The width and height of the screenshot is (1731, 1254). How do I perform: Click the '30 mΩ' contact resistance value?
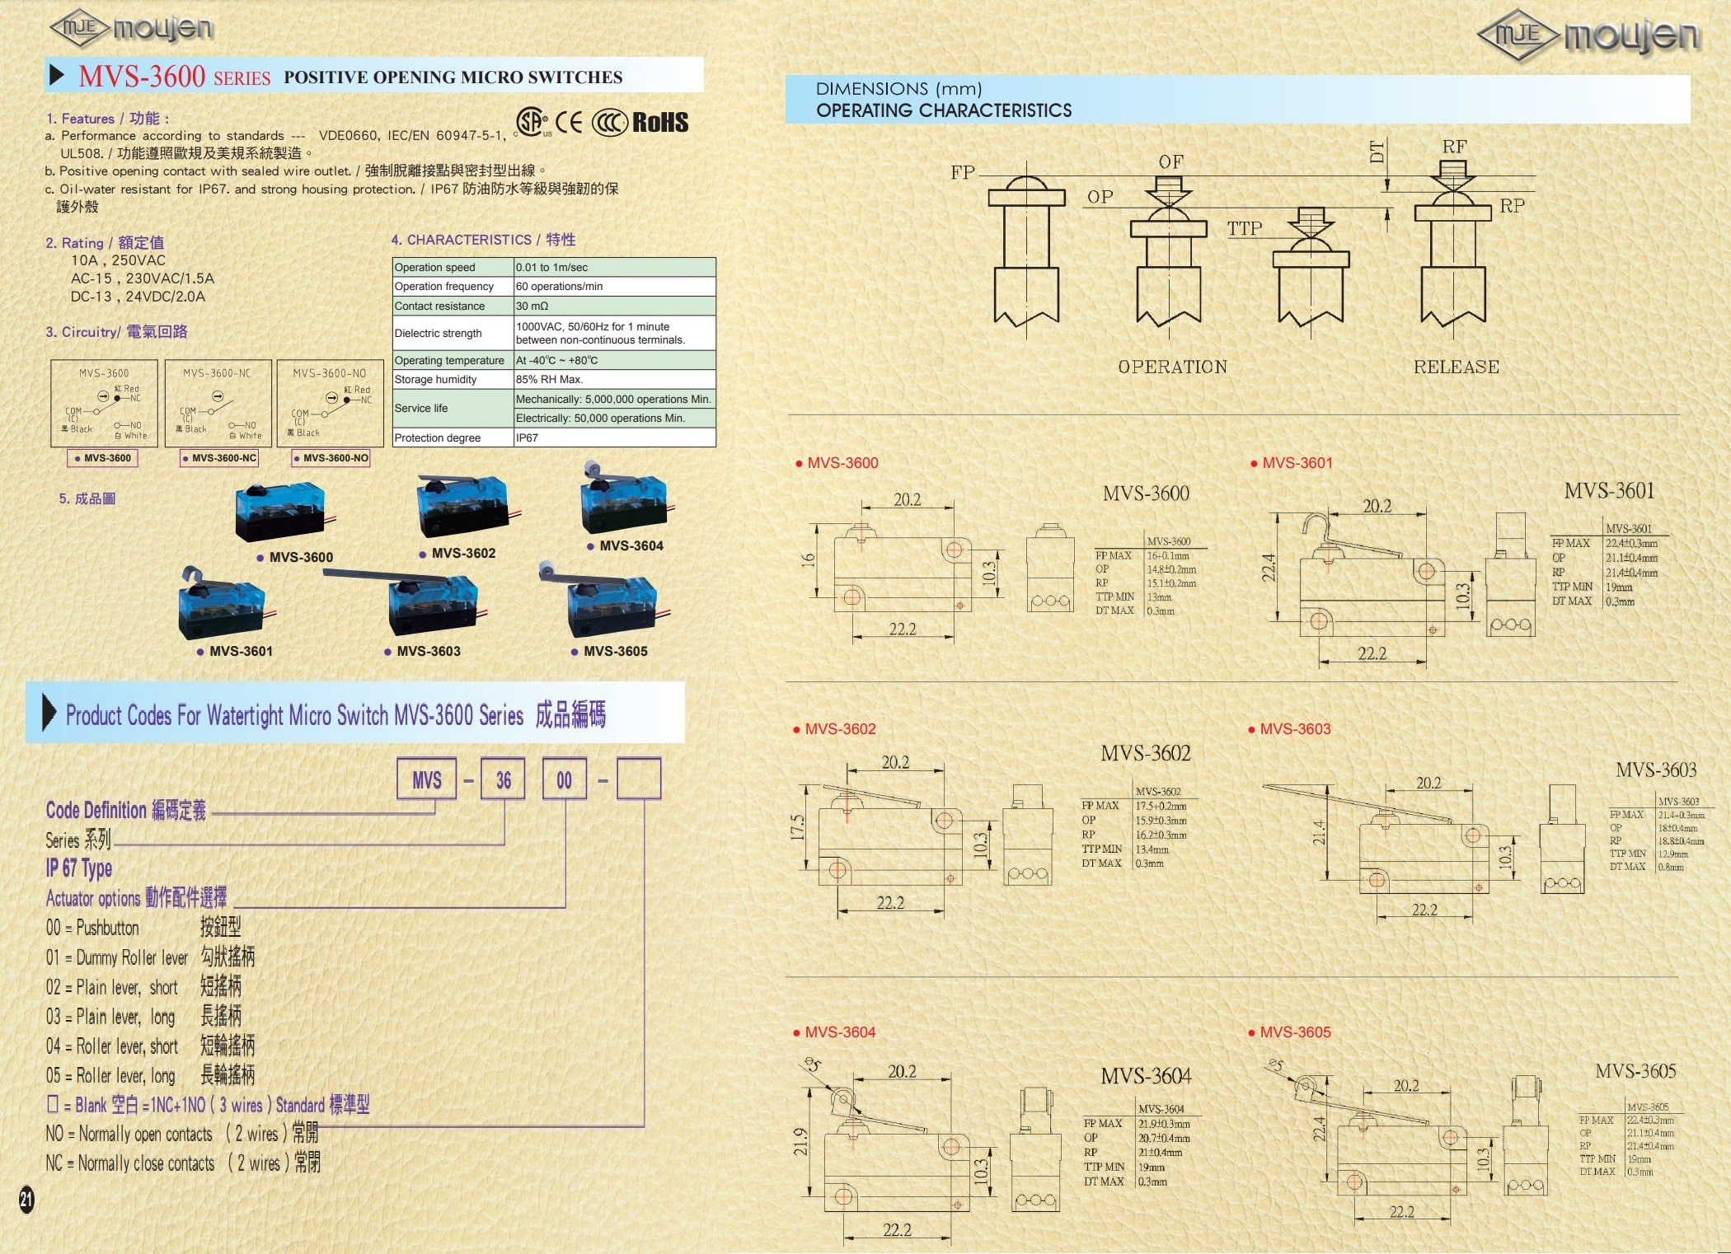(614, 306)
